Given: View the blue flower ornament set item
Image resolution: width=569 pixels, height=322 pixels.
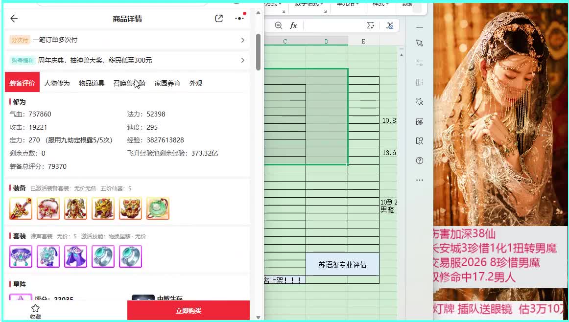Looking at the screenshot, I should click(48, 256).
